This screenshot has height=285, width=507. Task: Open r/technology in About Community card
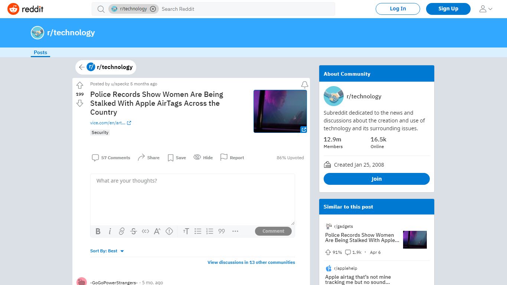click(x=364, y=96)
